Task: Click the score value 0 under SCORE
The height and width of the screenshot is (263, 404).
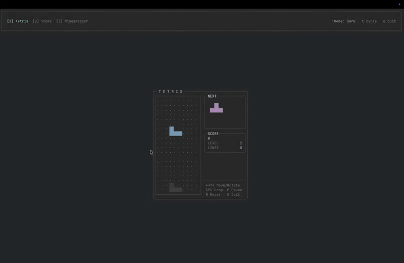Action: 209,139
